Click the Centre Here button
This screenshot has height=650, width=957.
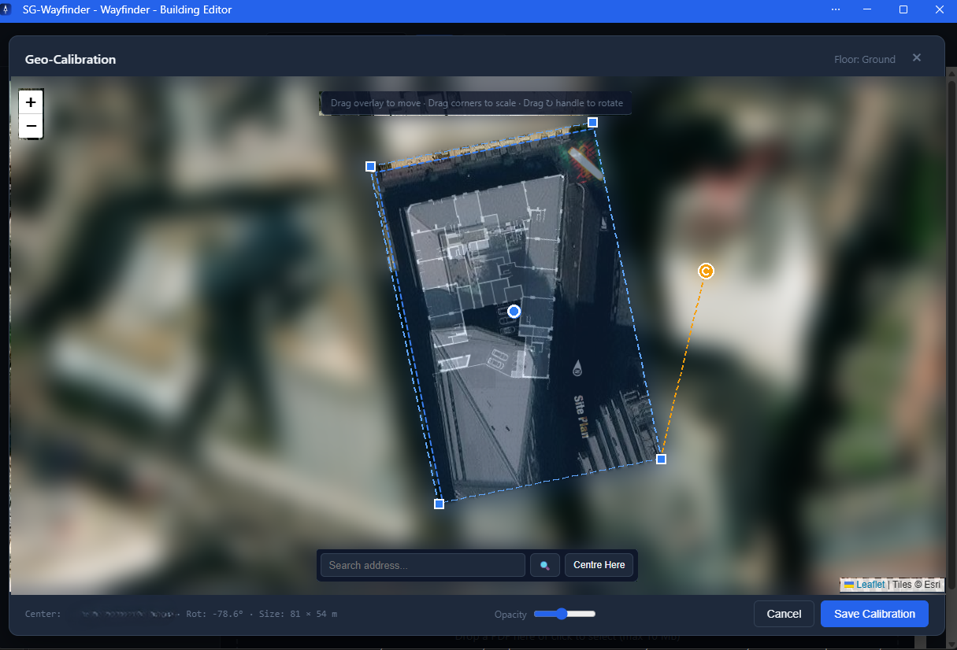coord(599,565)
